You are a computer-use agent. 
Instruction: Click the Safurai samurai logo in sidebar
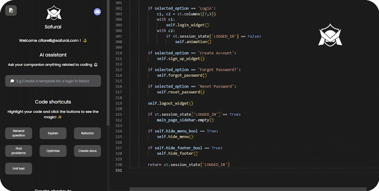53,13
